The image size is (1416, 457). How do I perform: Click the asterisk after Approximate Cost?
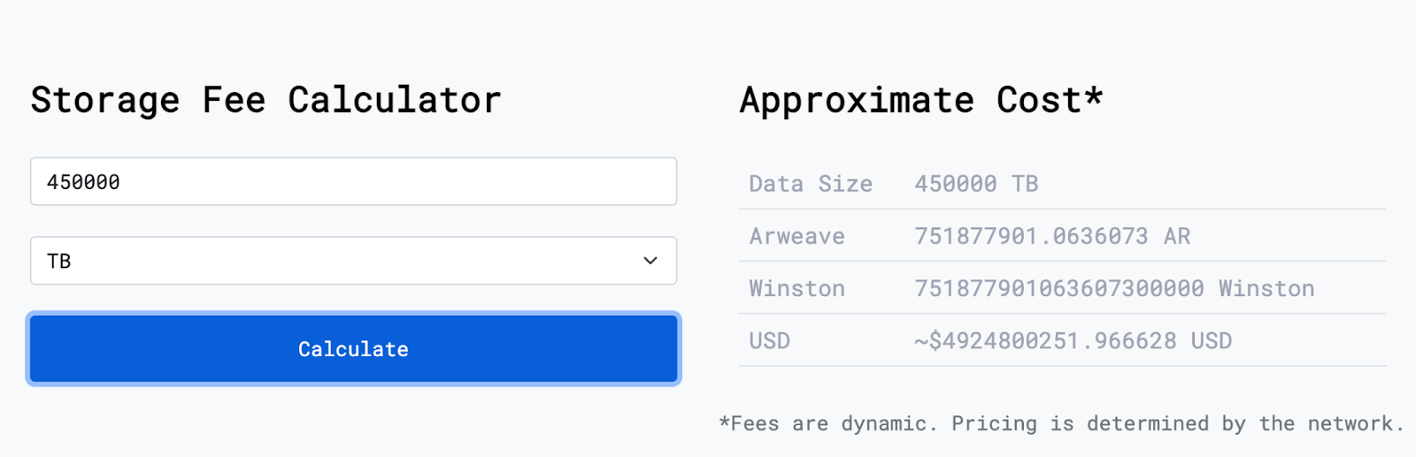coord(1094,95)
